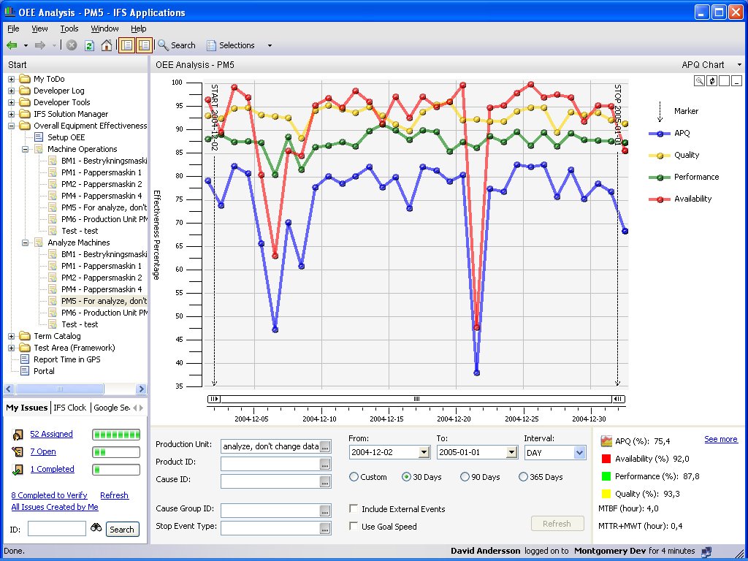The image size is (748, 561).
Task: Click the chart zoom-out magnifier icon
Action: coord(699,80)
